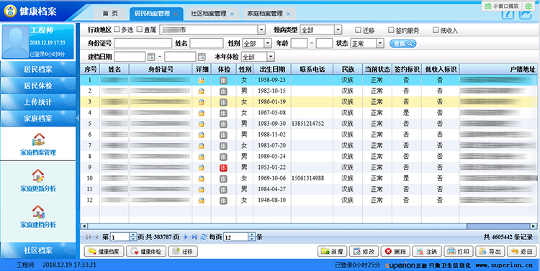The width and height of the screenshot is (540, 271).
Task: Click 健康档案 logo icon
Action: (x=10, y=11)
